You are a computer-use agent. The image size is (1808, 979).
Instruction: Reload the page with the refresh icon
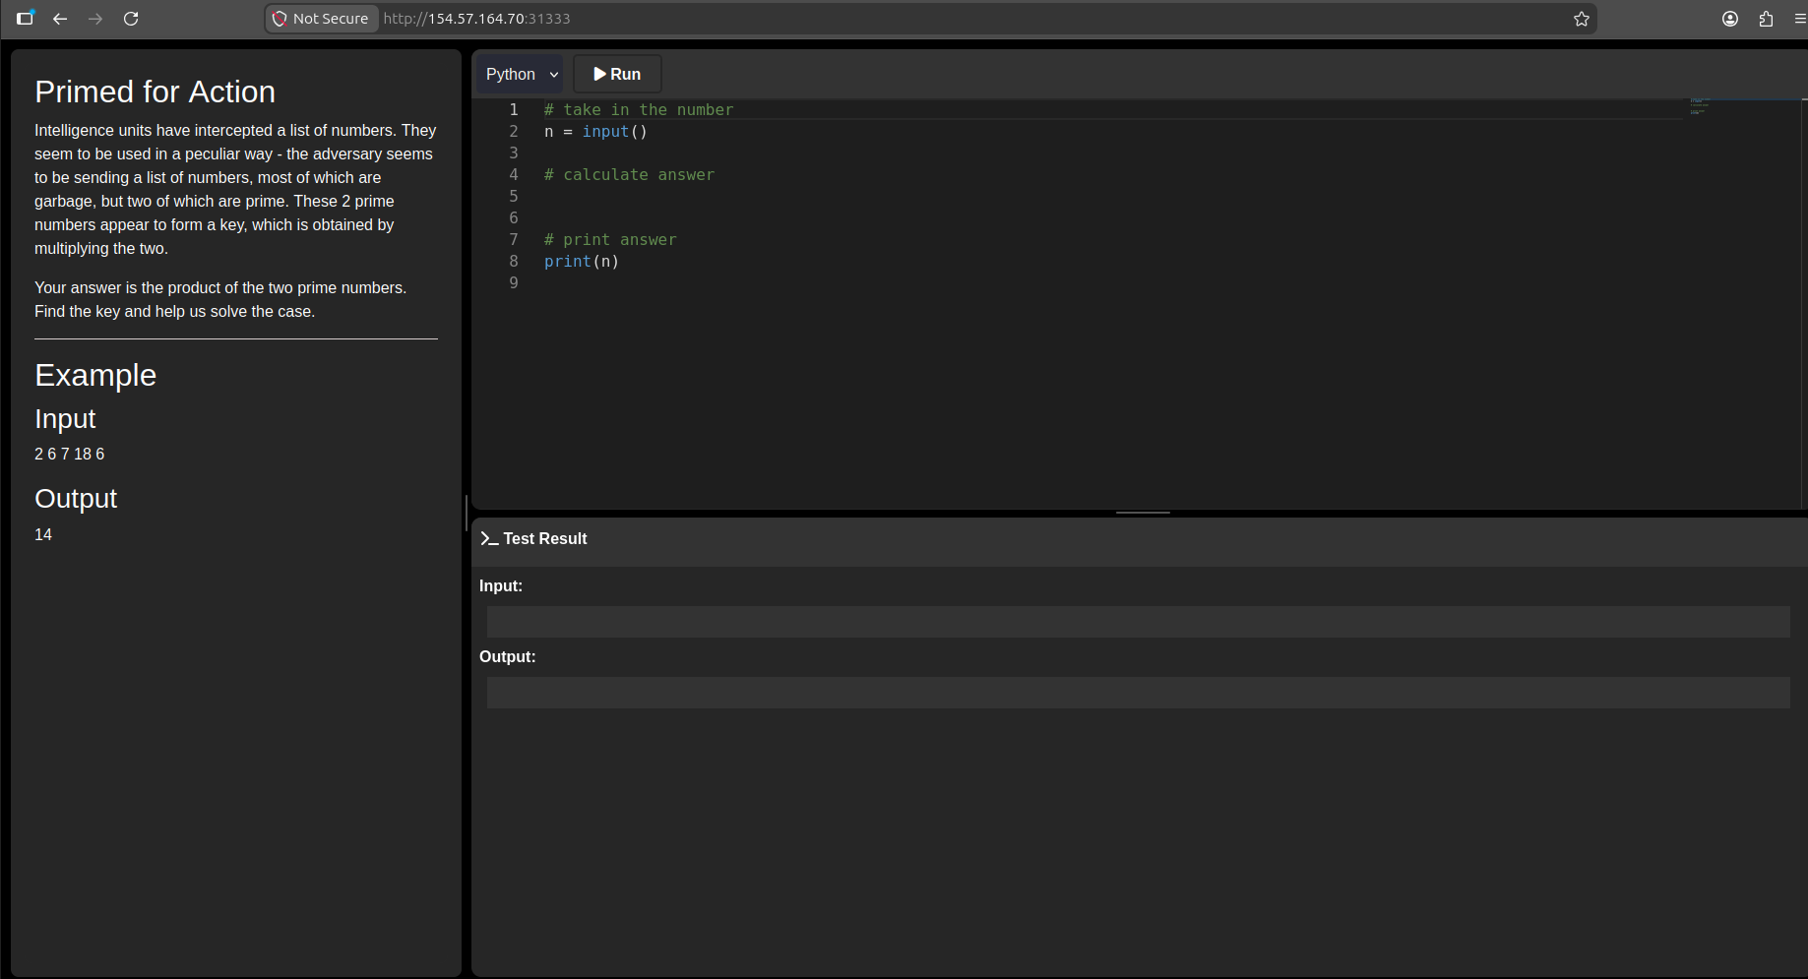[131, 19]
